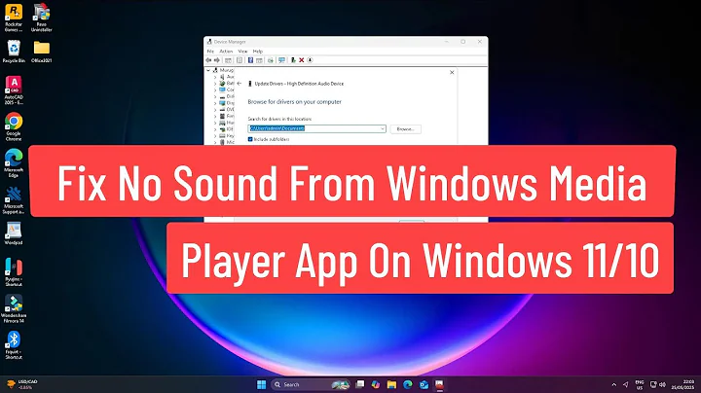Select the AutoCAD desktop shortcut

click(x=14, y=90)
